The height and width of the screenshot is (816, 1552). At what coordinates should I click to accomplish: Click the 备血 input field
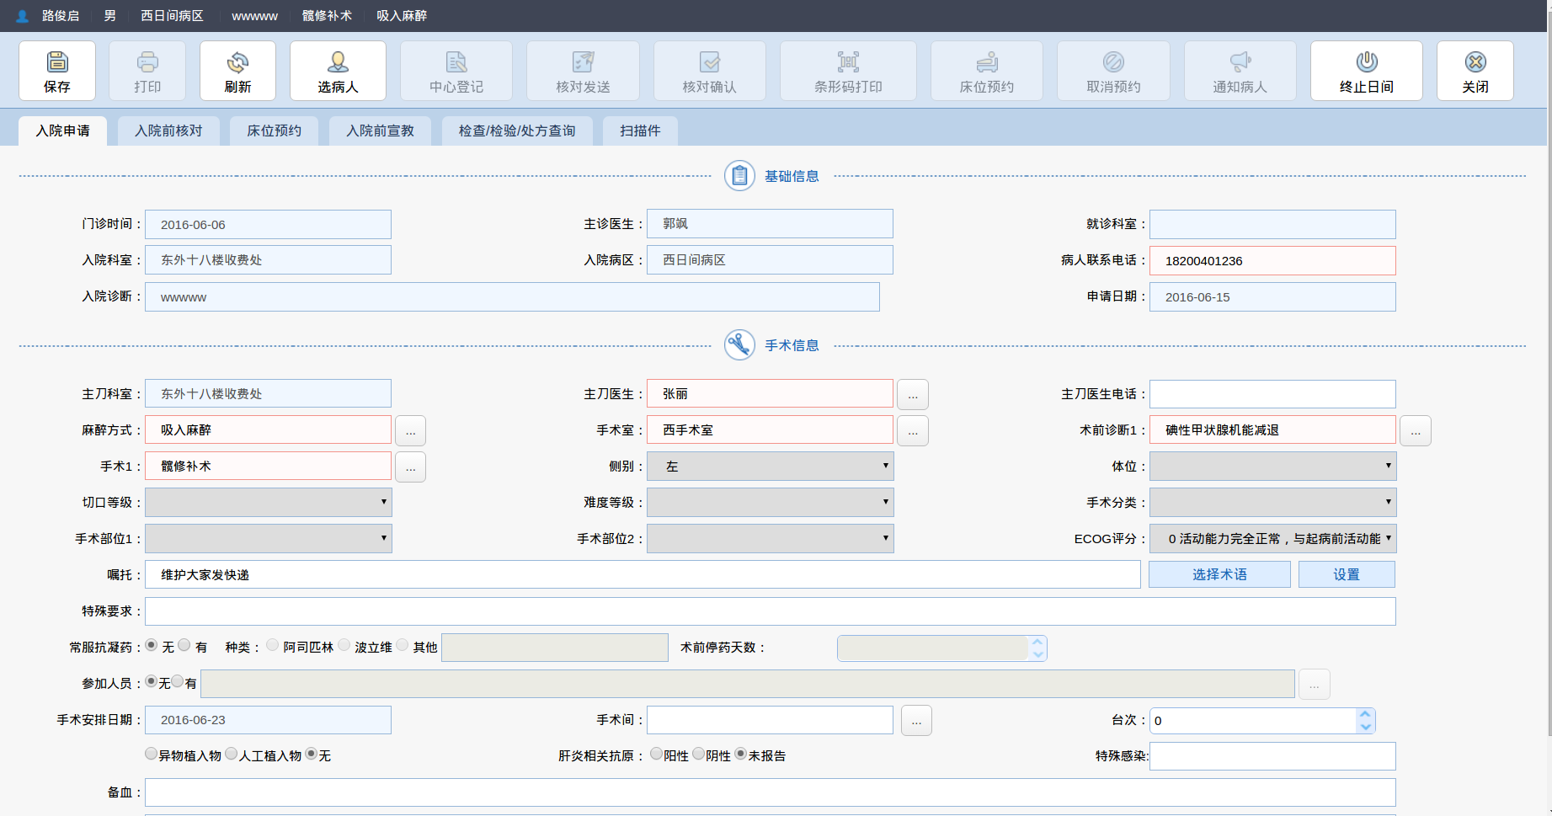771,792
